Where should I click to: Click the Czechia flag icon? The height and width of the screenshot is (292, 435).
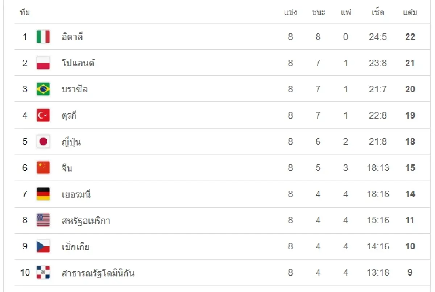pyautogui.click(x=43, y=246)
